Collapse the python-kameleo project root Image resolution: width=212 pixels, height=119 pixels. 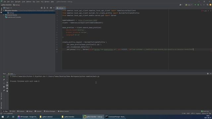tap(4, 11)
